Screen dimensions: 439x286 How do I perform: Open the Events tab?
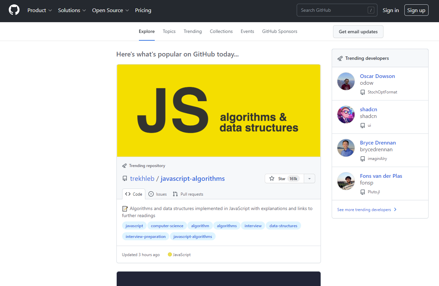tap(247, 31)
